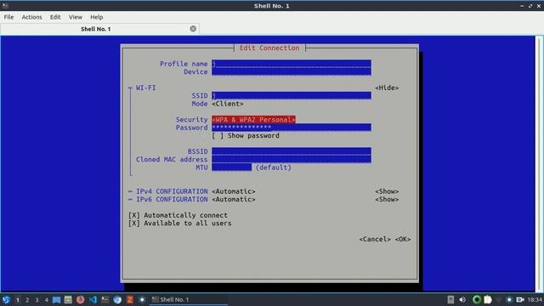Screen dimensions: 544x306
Task: Launch Visual Studio Code from the taskbar
Action: click(x=93, y=299)
